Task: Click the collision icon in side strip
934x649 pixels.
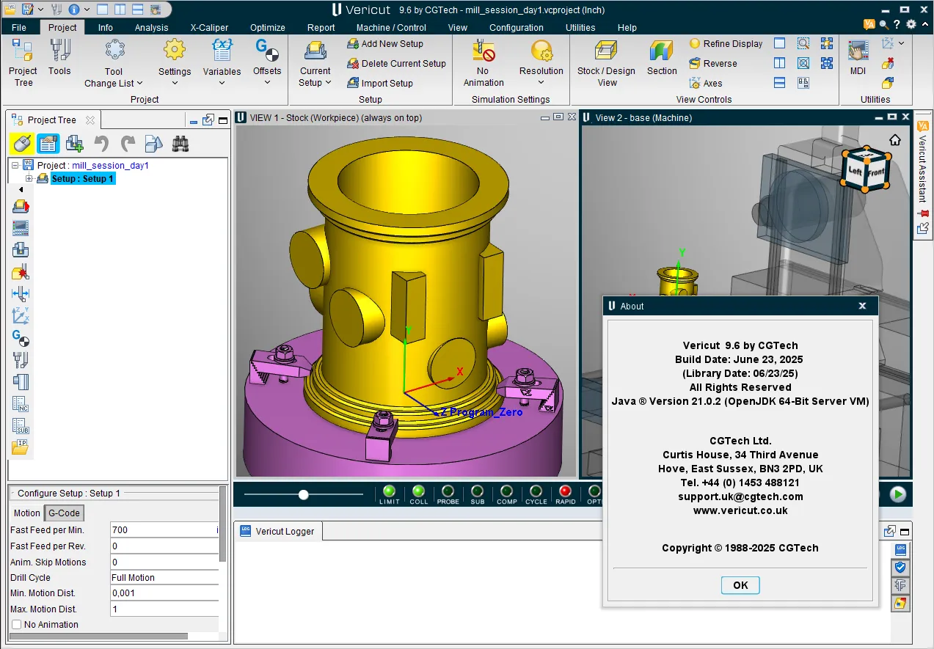Action: tap(21, 272)
